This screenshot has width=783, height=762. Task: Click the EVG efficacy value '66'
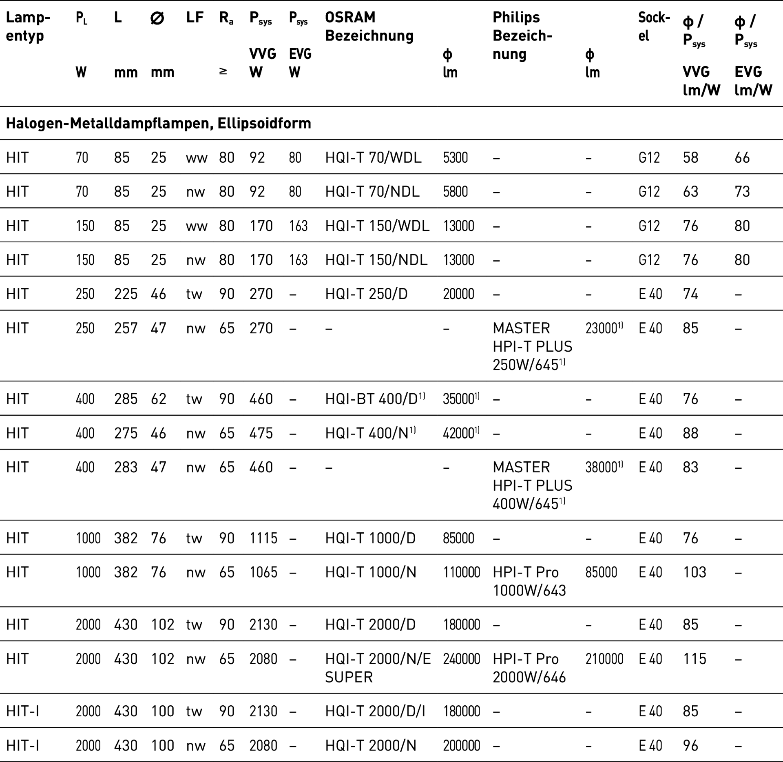(x=742, y=157)
